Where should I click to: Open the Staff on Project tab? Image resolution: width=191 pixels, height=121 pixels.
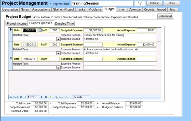64,9
